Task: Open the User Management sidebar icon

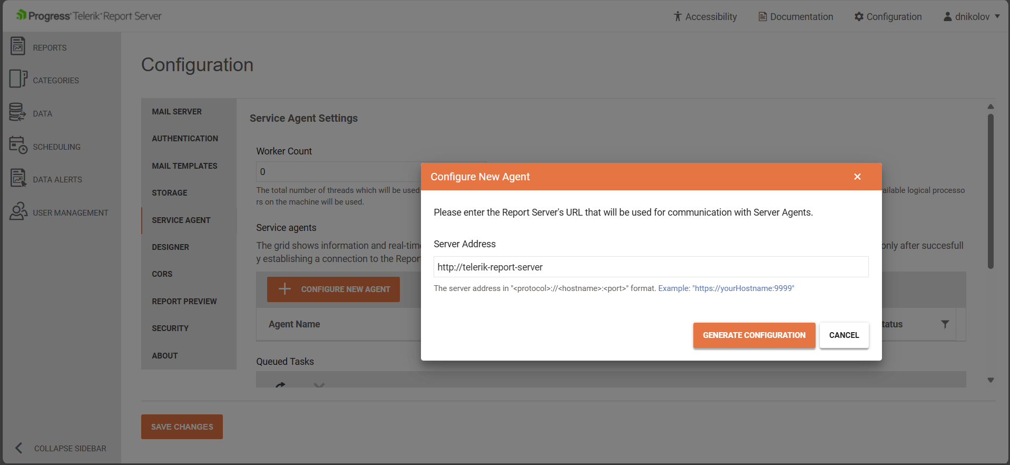Action: (18, 211)
